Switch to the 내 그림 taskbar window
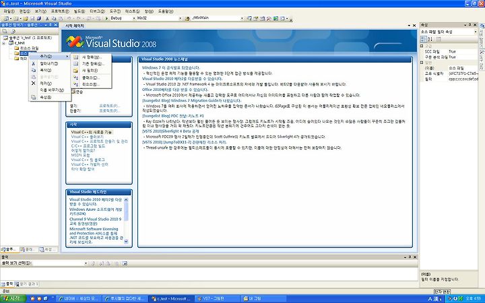The image size is (485, 303). coord(263,299)
